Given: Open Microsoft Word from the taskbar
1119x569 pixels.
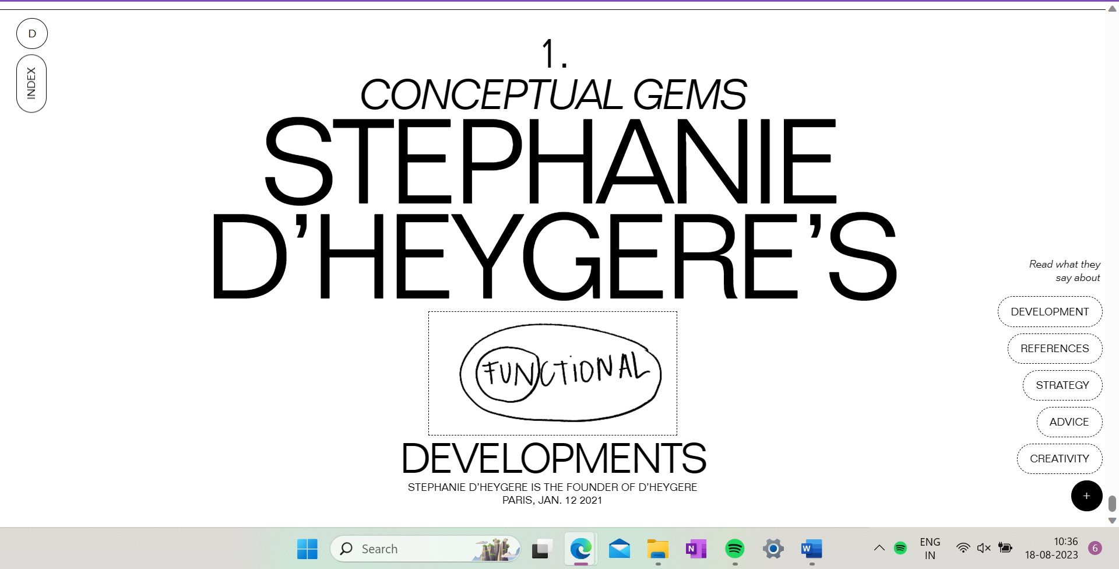Looking at the screenshot, I should [811, 549].
